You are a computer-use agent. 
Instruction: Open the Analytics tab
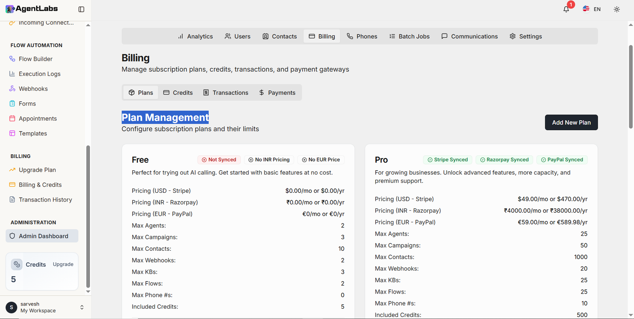[195, 36]
